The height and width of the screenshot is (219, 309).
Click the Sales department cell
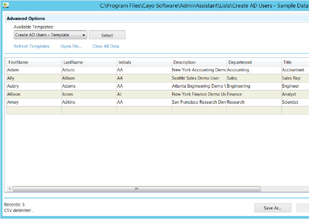click(x=254, y=78)
